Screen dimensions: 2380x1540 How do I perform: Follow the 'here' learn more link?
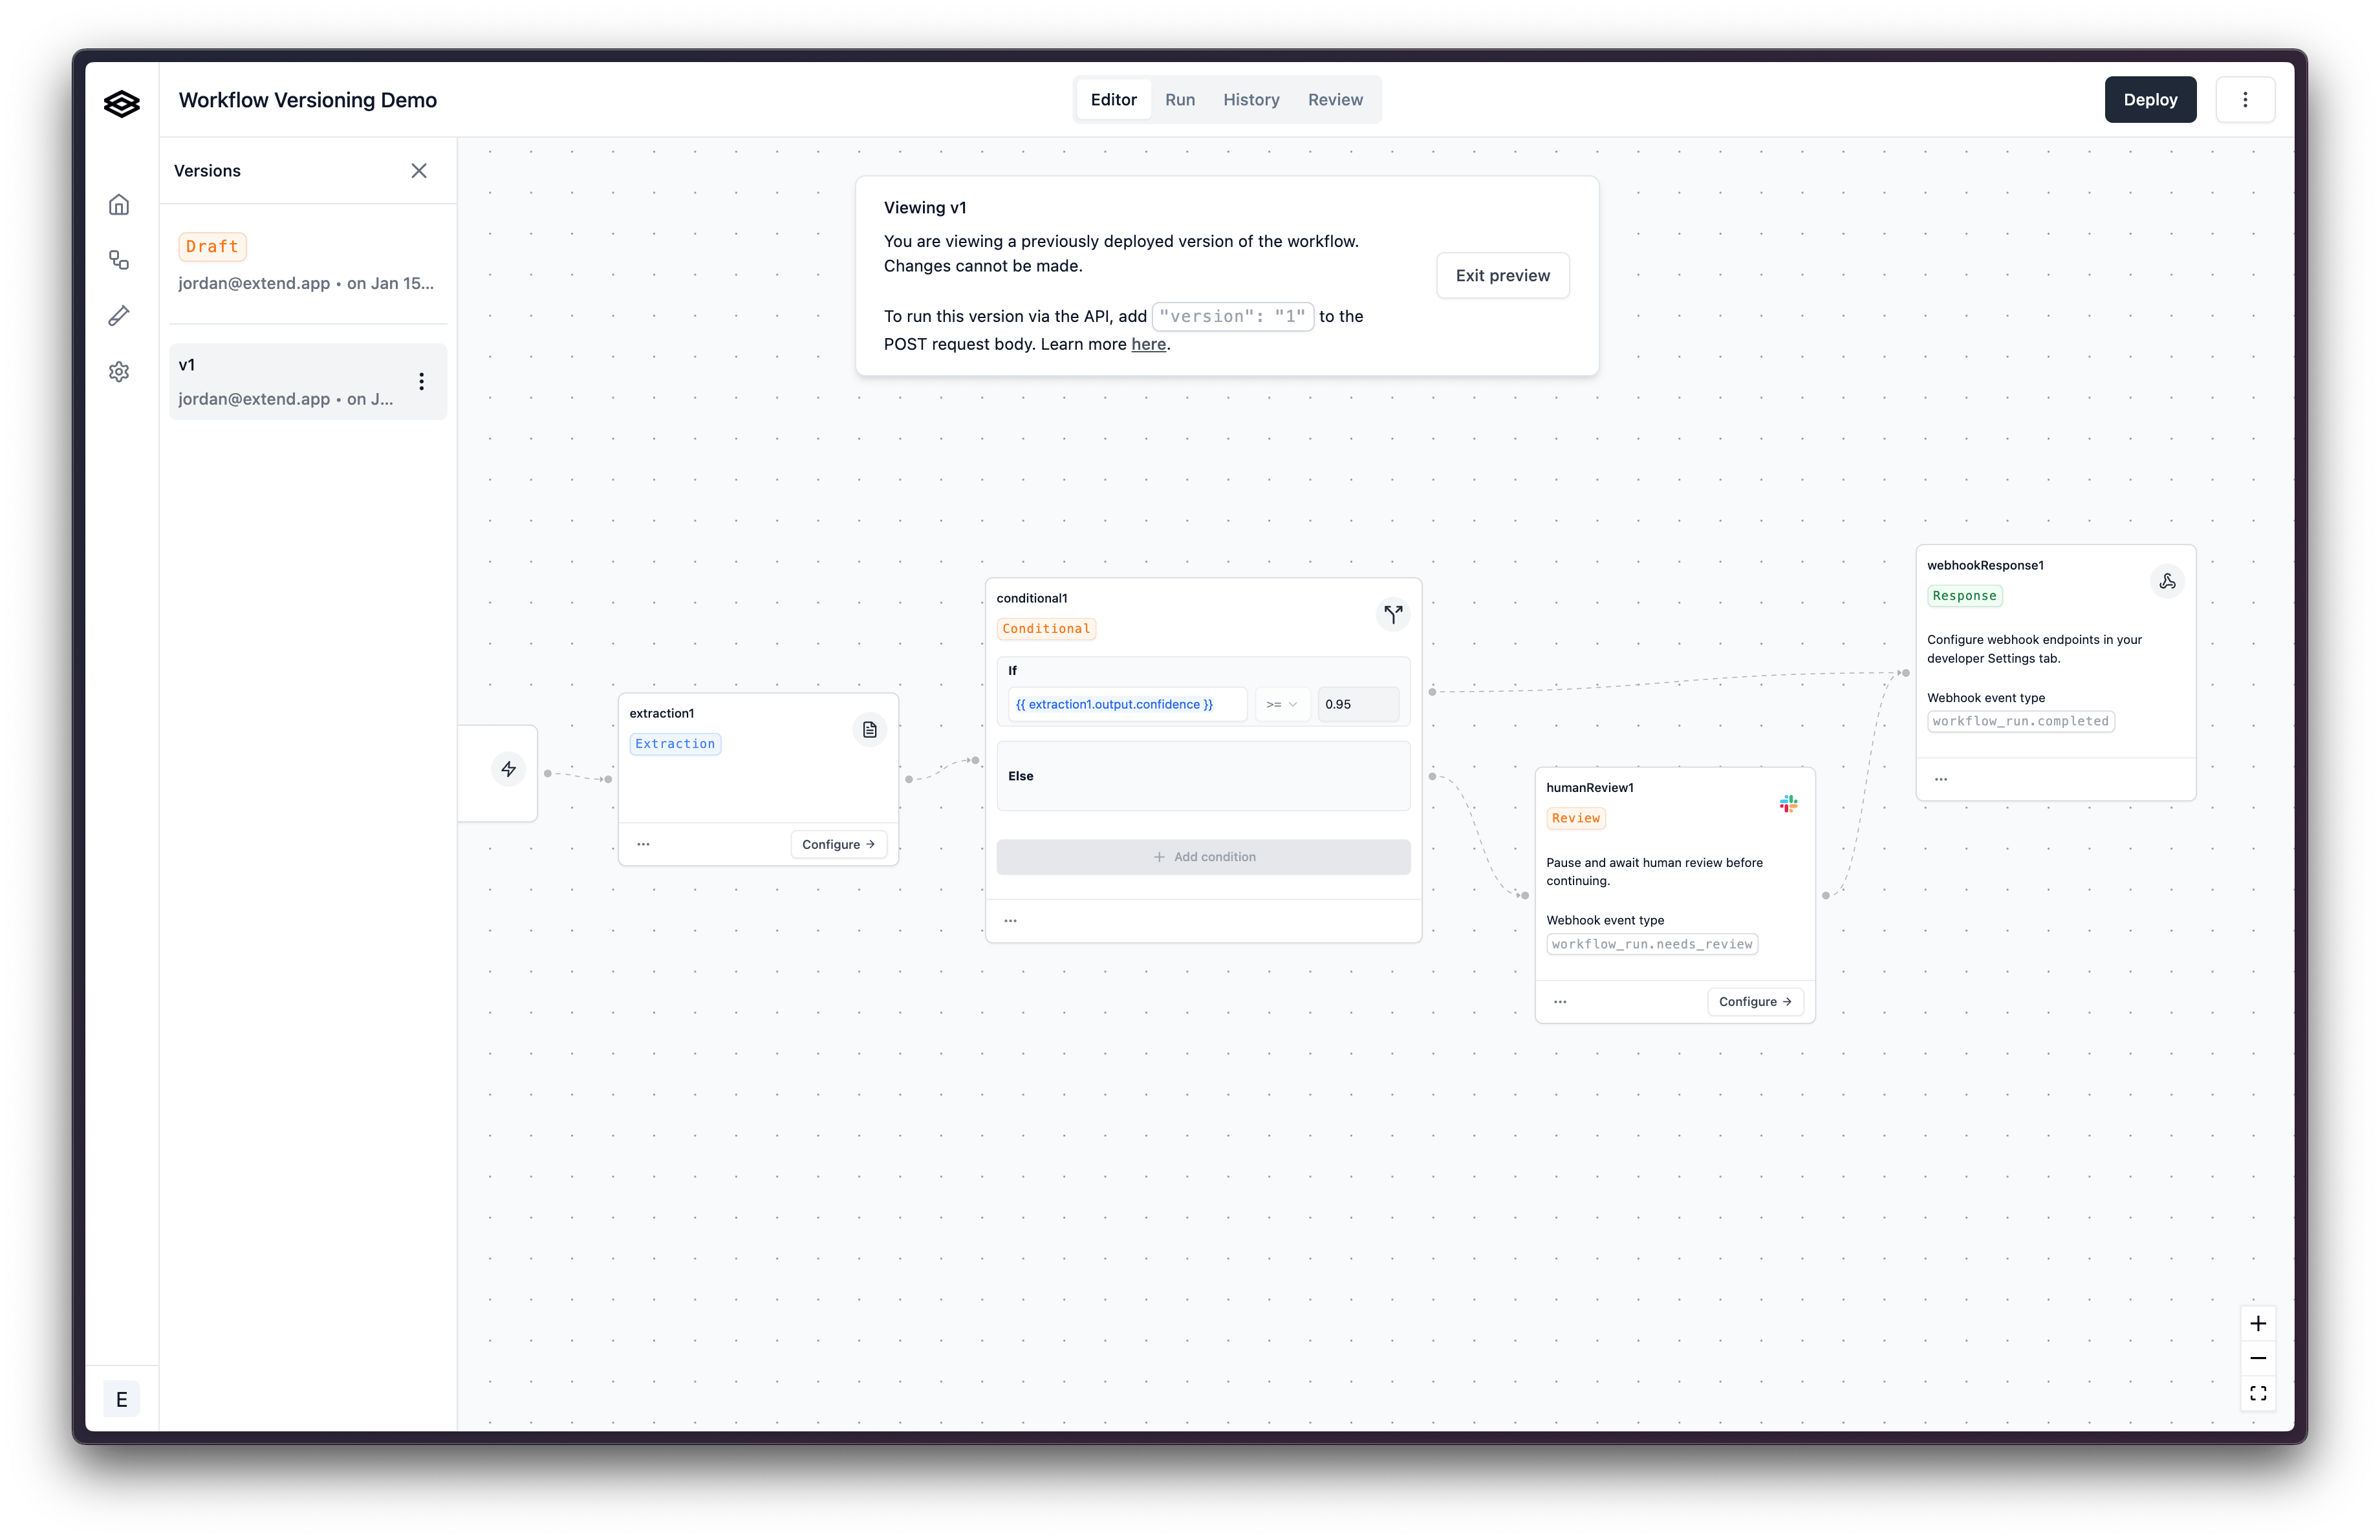[x=1148, y=345]
